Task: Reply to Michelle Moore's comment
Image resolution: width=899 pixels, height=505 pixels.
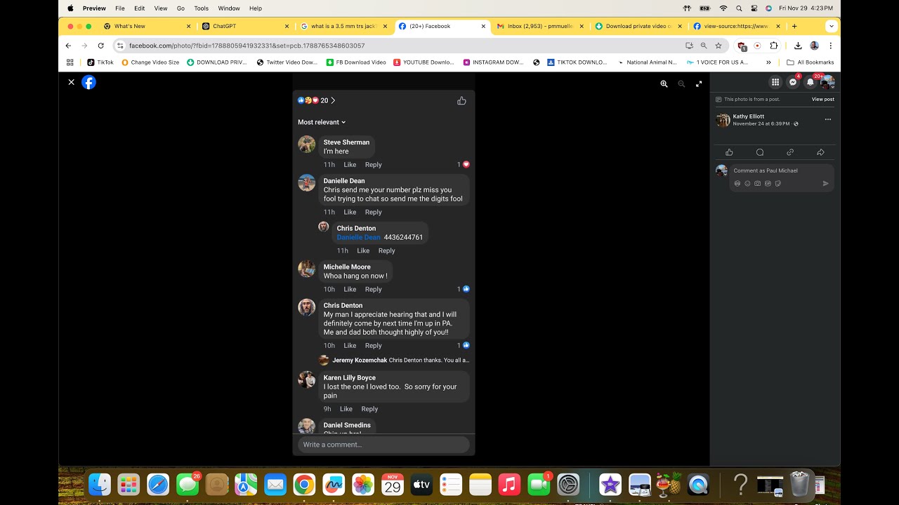Action: [x=374, y=289]
